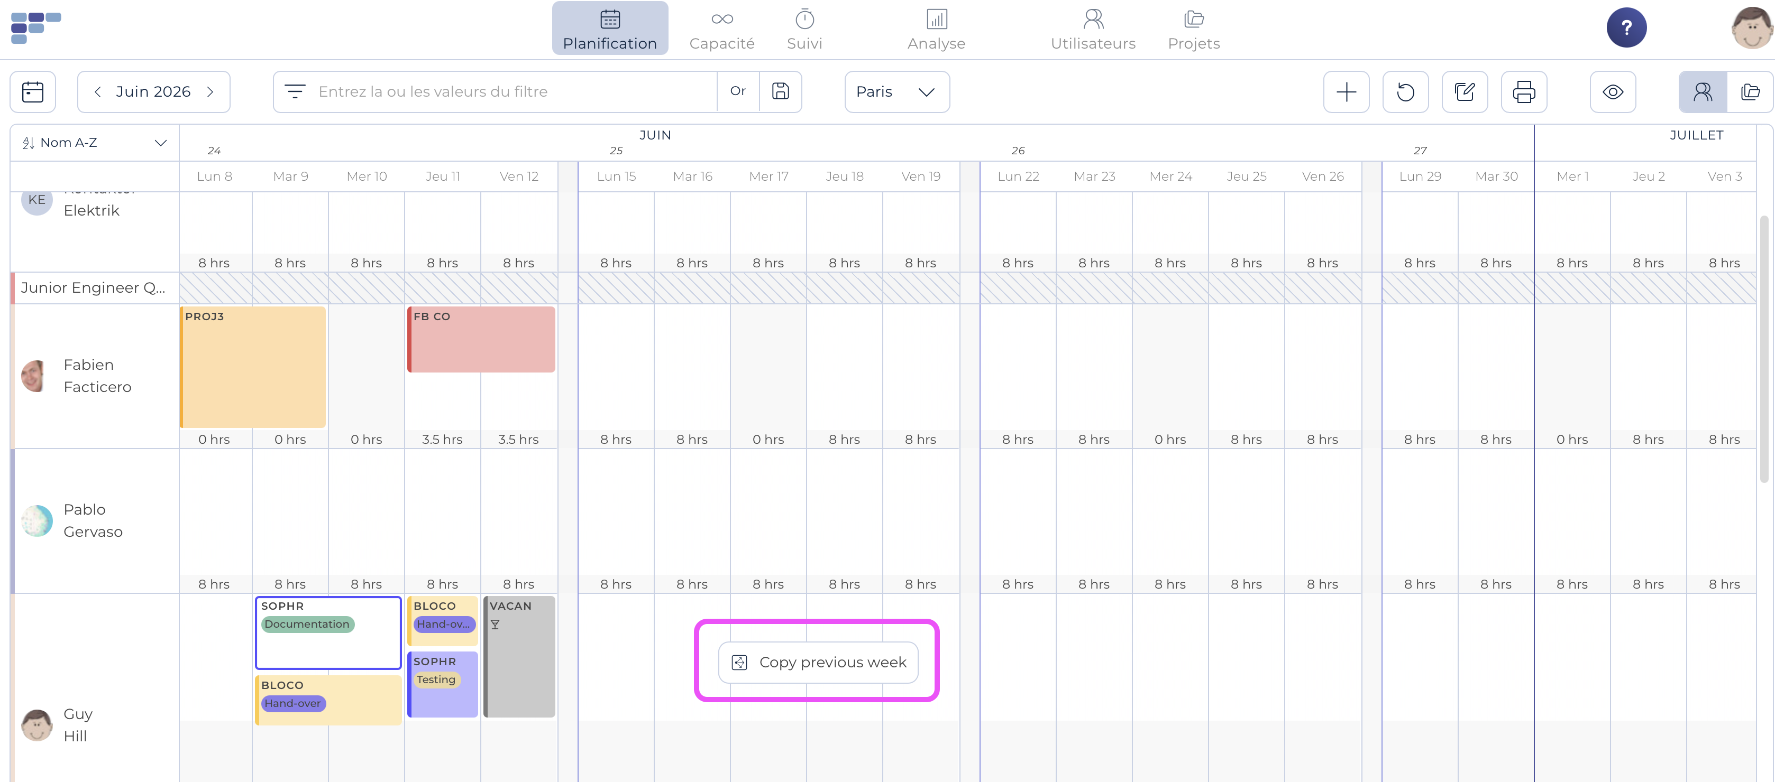Viewport: 1775px width, 782px height.
Task: Click the filter lines icon
Action: 295,91
